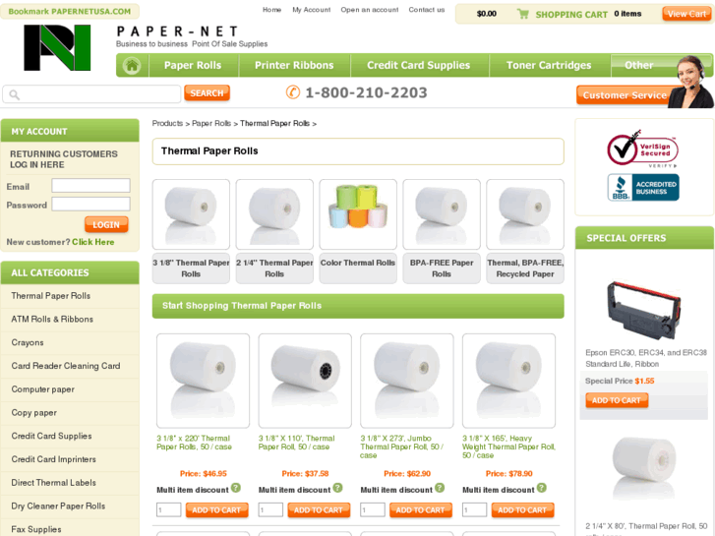
Task: Open the BBB Accredited Business badge
Action: [x=643, y=188]
